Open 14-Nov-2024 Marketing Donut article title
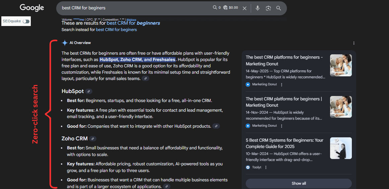389x189 pixels. 284,102
